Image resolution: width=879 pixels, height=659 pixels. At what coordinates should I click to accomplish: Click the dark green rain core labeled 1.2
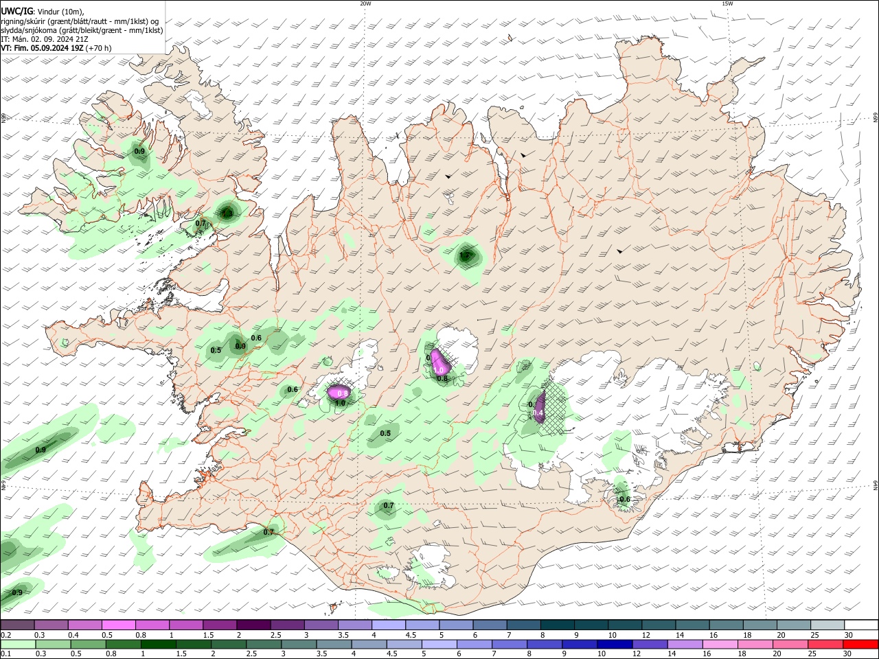(466, 256)
